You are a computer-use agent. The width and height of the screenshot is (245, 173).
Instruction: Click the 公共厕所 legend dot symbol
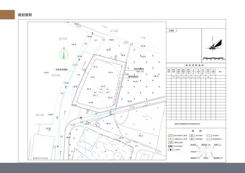coord(171,150)
